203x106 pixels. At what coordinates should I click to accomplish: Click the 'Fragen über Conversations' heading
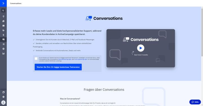click(104, 90)
